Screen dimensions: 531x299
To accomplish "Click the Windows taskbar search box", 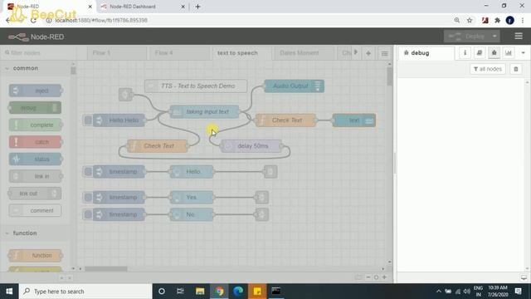I will tap(85, 292).
